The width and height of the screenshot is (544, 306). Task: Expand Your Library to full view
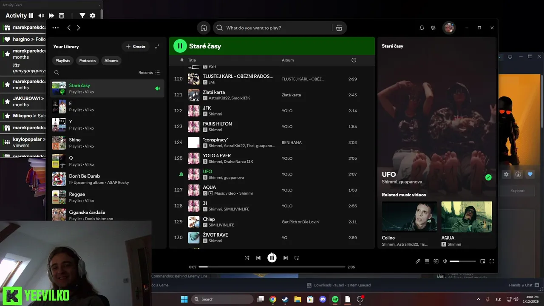click(157, 46)
